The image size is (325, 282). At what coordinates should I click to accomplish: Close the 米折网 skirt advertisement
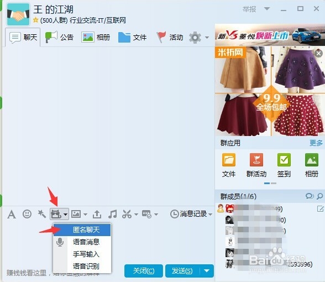pyautogui.click(x=318, y=54)
